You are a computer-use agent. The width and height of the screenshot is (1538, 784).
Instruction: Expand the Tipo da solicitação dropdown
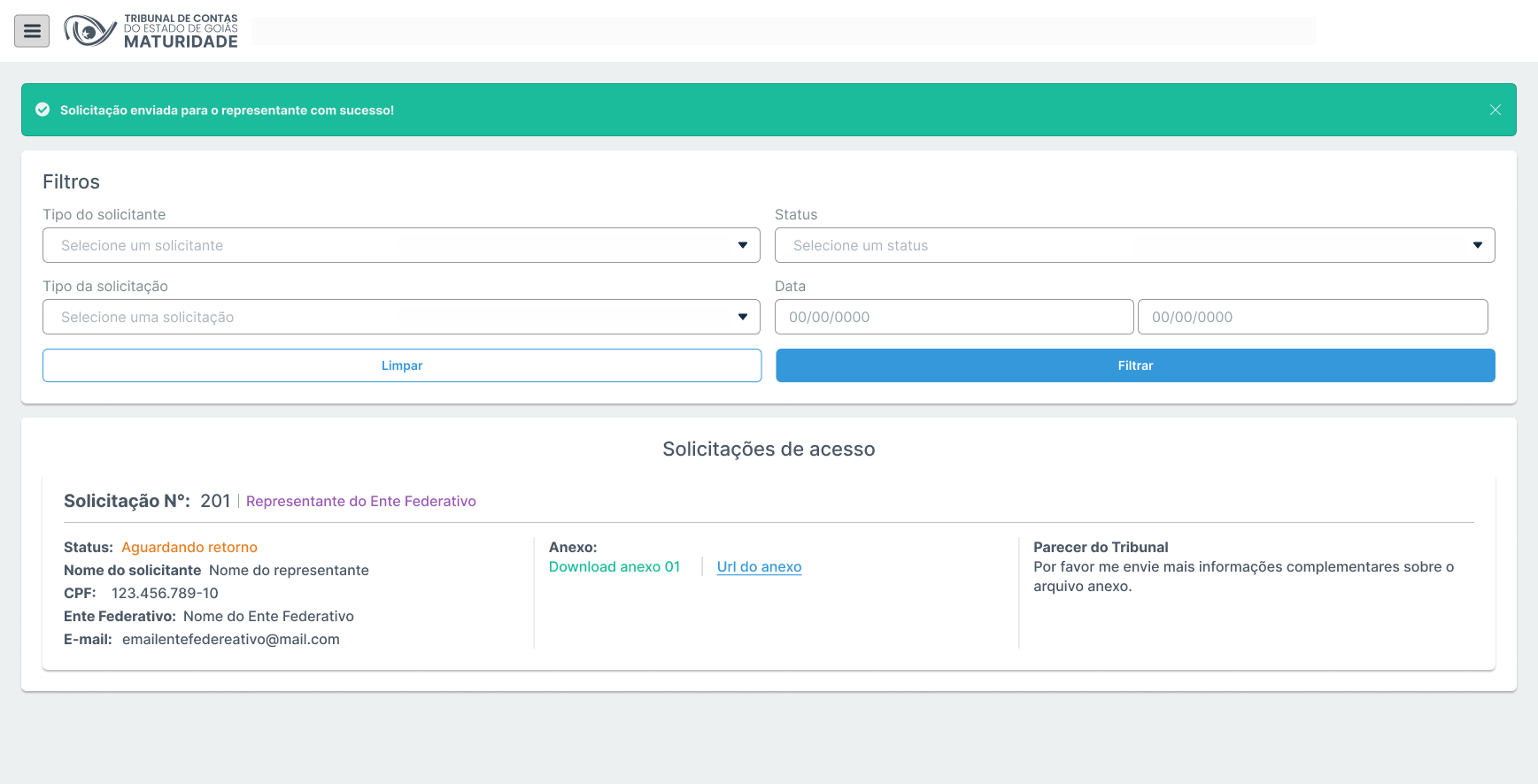pyautogui.click(x=401, y=317)
